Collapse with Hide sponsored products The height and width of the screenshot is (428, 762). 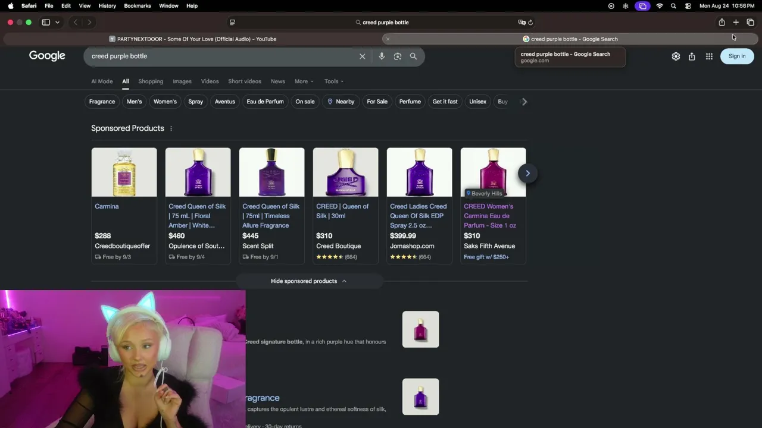click(309, 281)
